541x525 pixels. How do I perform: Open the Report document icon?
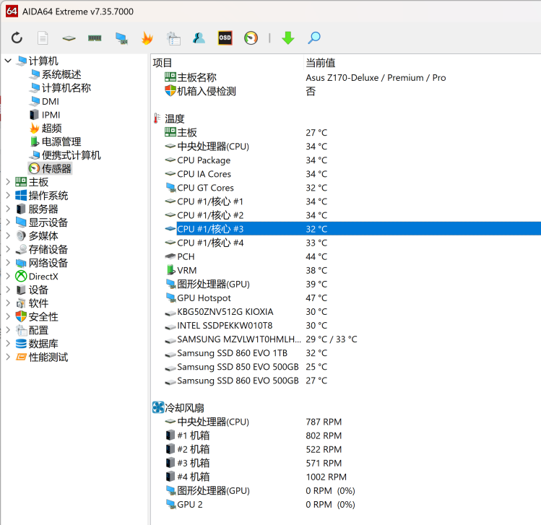(x=43, y=38)
